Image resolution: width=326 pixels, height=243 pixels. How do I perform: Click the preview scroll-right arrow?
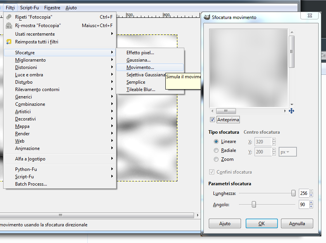pyautogui.click(x=285, y=111)
